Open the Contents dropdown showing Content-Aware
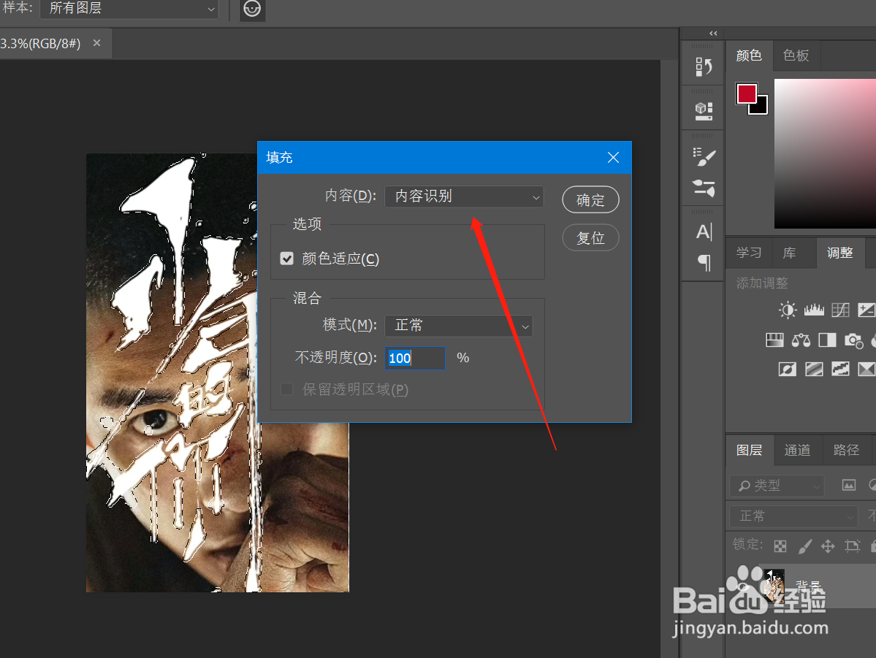 (464, 196)
